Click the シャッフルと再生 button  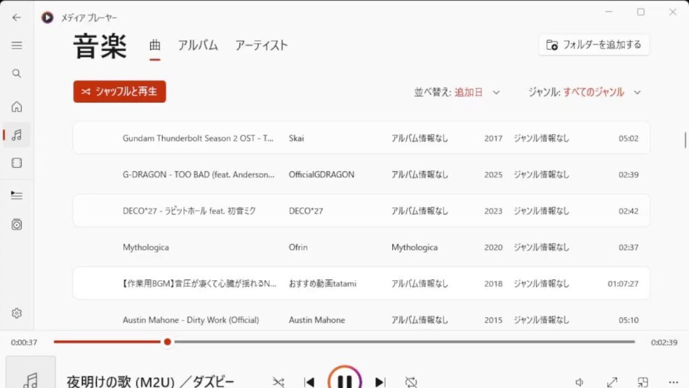click(120, 92)
